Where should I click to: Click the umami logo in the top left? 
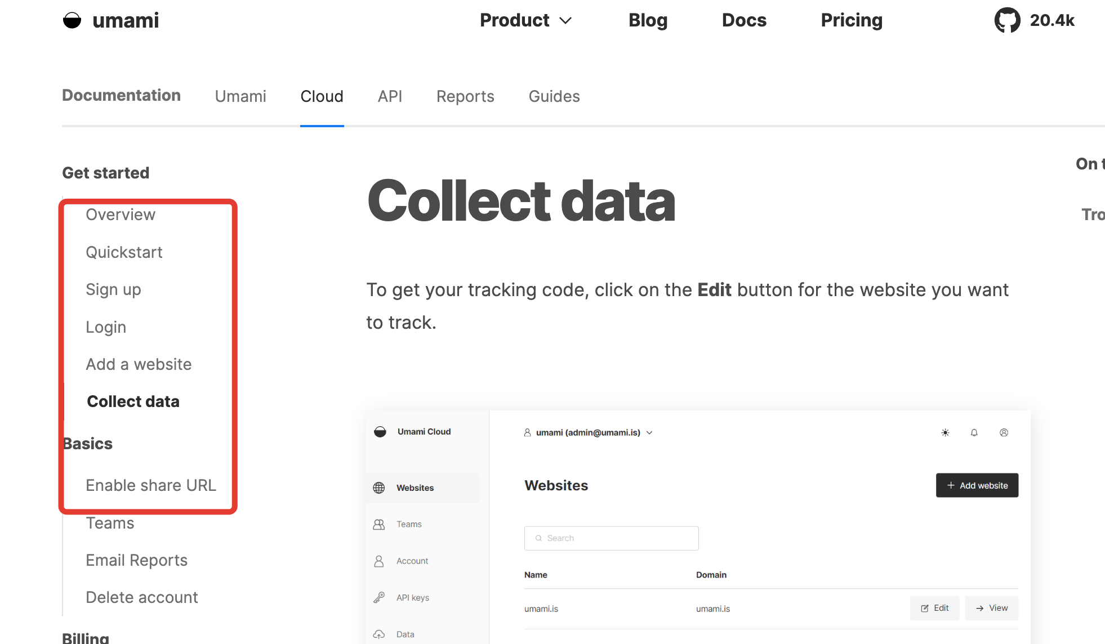pyautogui.click(x=110, y=20)
